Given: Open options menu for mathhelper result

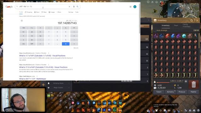Looking at the screenshot, I should coord(37,76).
